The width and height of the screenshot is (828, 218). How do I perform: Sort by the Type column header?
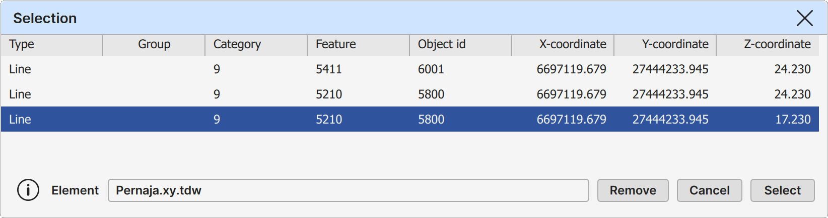pos(51,45)
